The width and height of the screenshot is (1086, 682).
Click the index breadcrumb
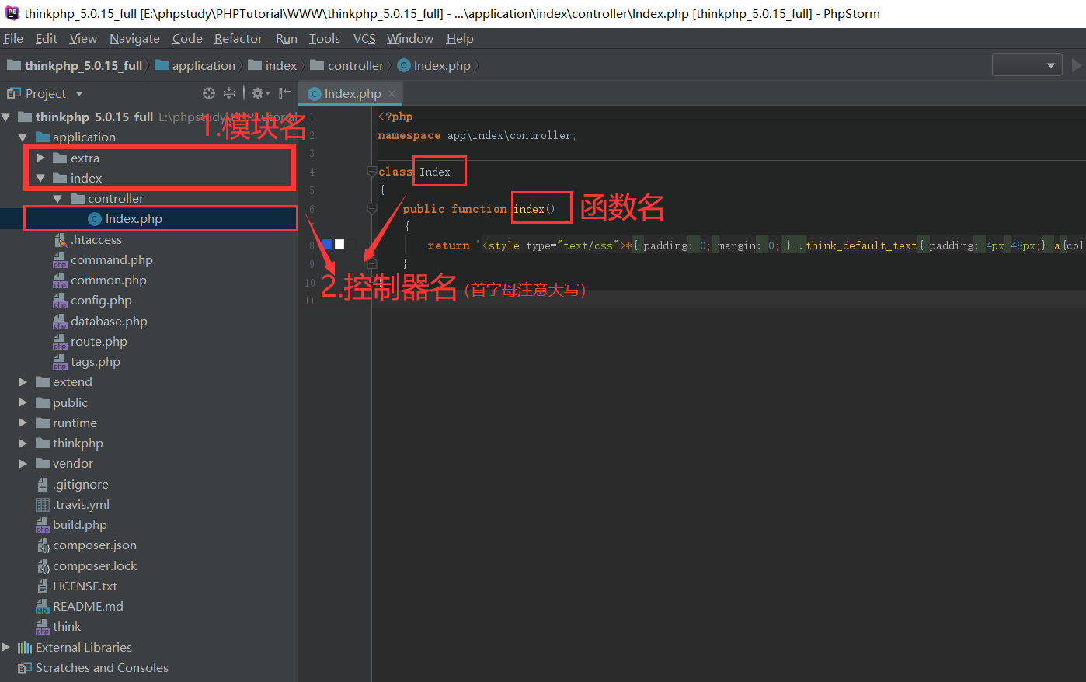[273, 65]
